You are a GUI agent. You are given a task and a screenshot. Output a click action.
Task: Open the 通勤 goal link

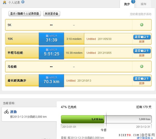coord(14,112)
